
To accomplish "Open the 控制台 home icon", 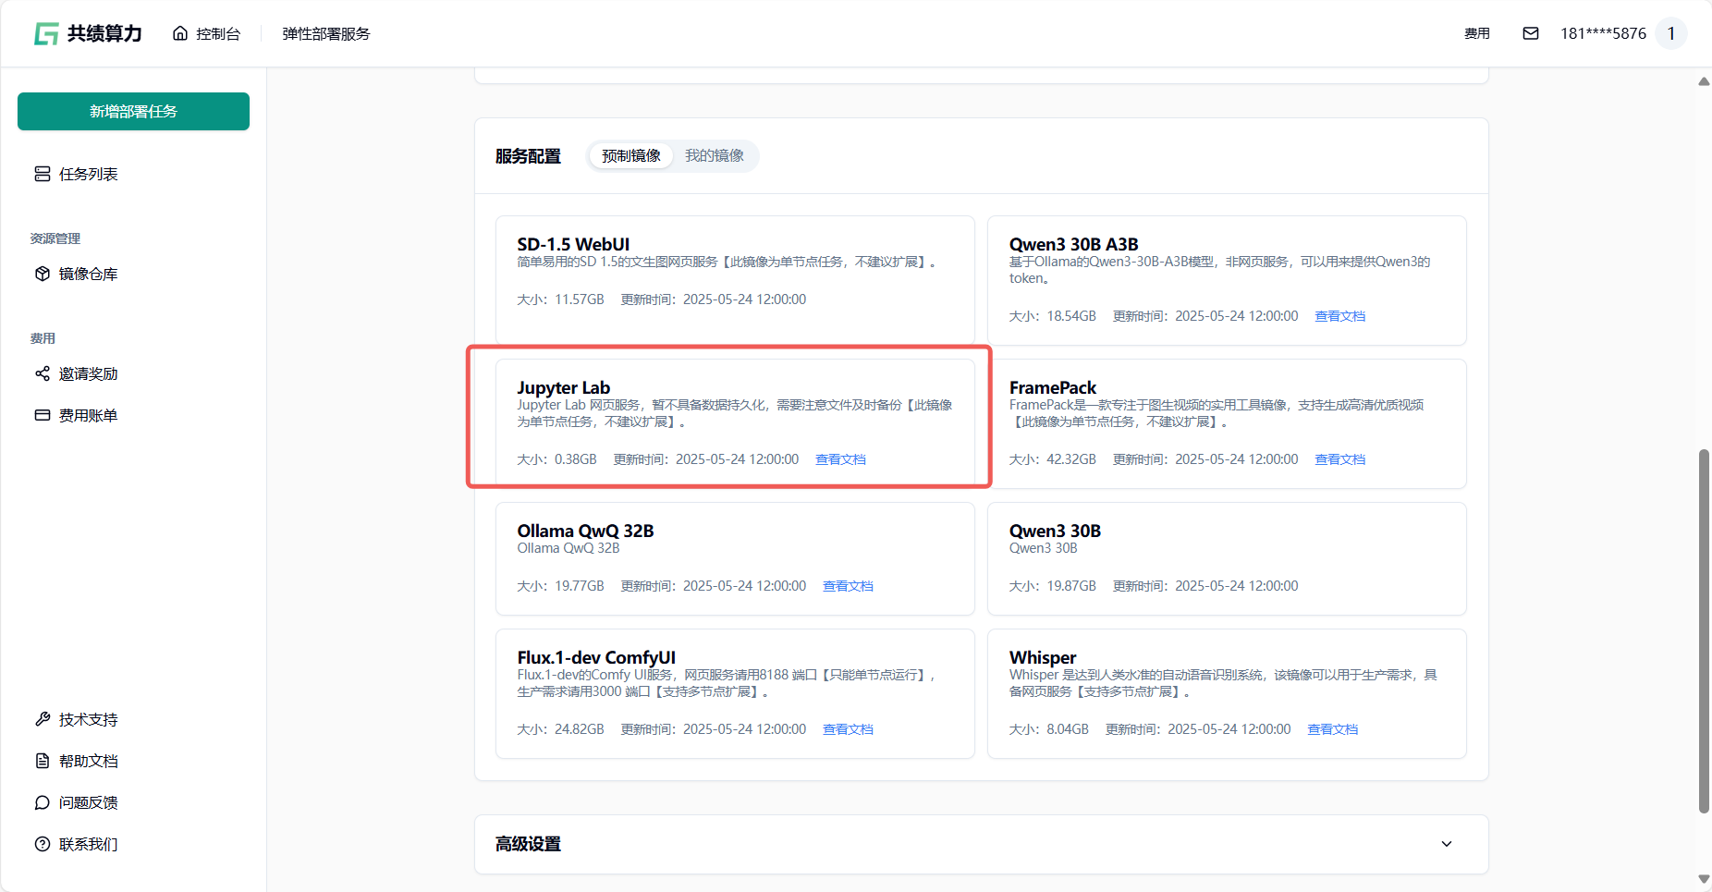I will point(180,34).
